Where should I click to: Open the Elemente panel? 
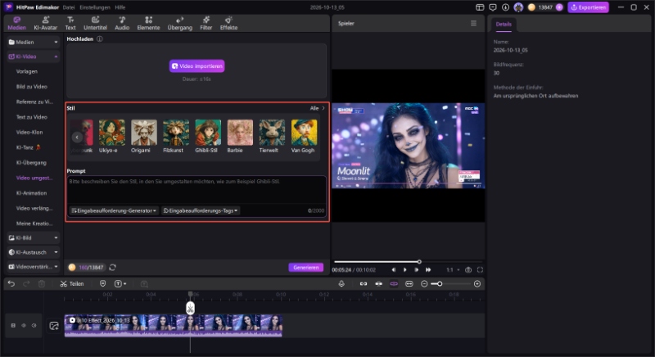(x=148, y=24)
